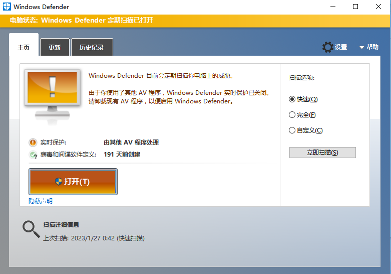Click the green check icon beside 病毒和间谍软件定义
This screenshot has width=391, height=274.
33,155
